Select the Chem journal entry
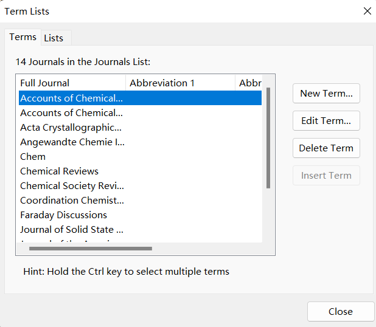Screen dimensions: 376x327 click(140, 157)
